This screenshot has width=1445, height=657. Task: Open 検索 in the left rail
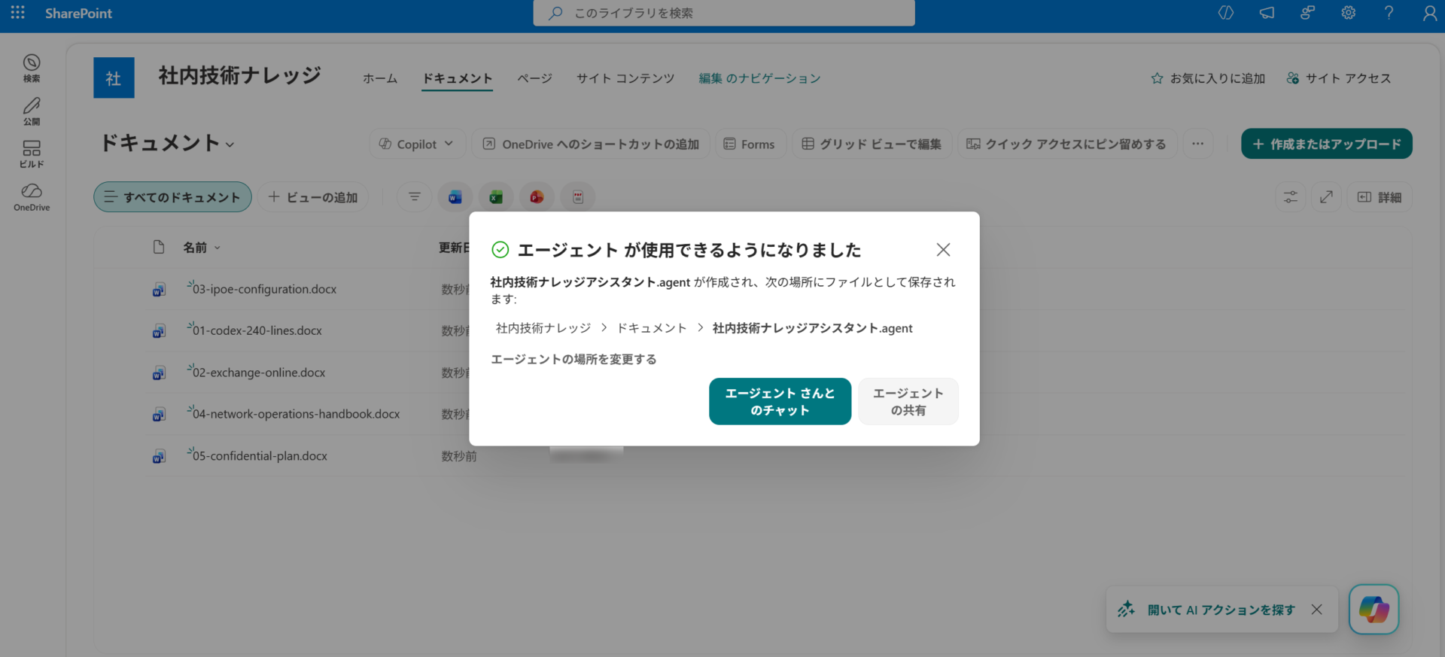click(x=32, y=68)
